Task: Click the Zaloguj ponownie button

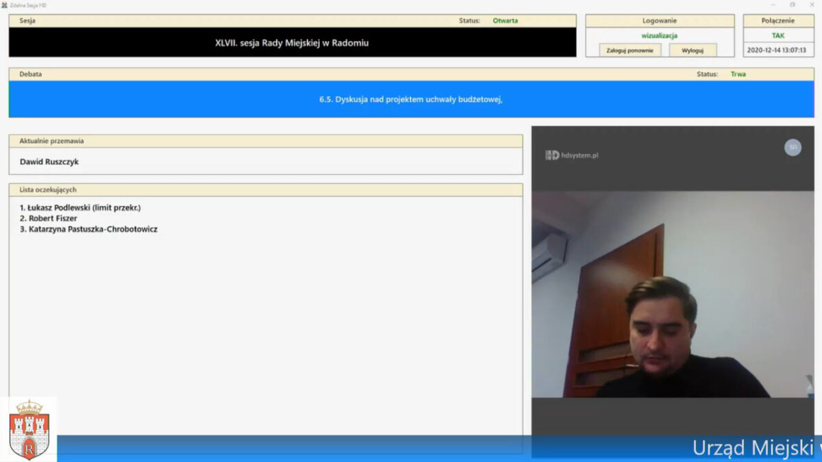Action: (630, 50)
